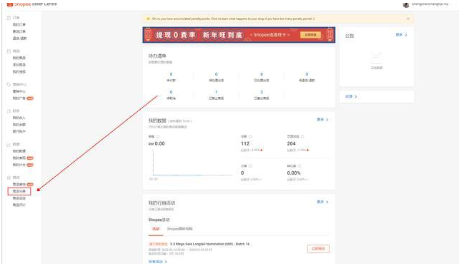This screenshot has height=266, width=461.
Task: Click the info icon beside the 204 page views metric
Action: (302, 137)
